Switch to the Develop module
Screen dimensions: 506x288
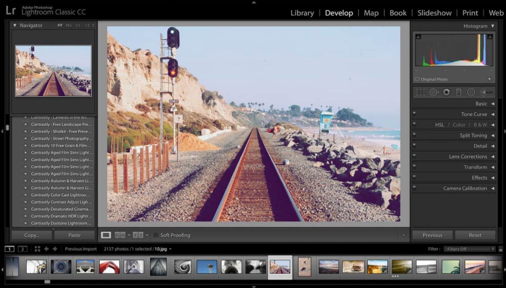339,13
